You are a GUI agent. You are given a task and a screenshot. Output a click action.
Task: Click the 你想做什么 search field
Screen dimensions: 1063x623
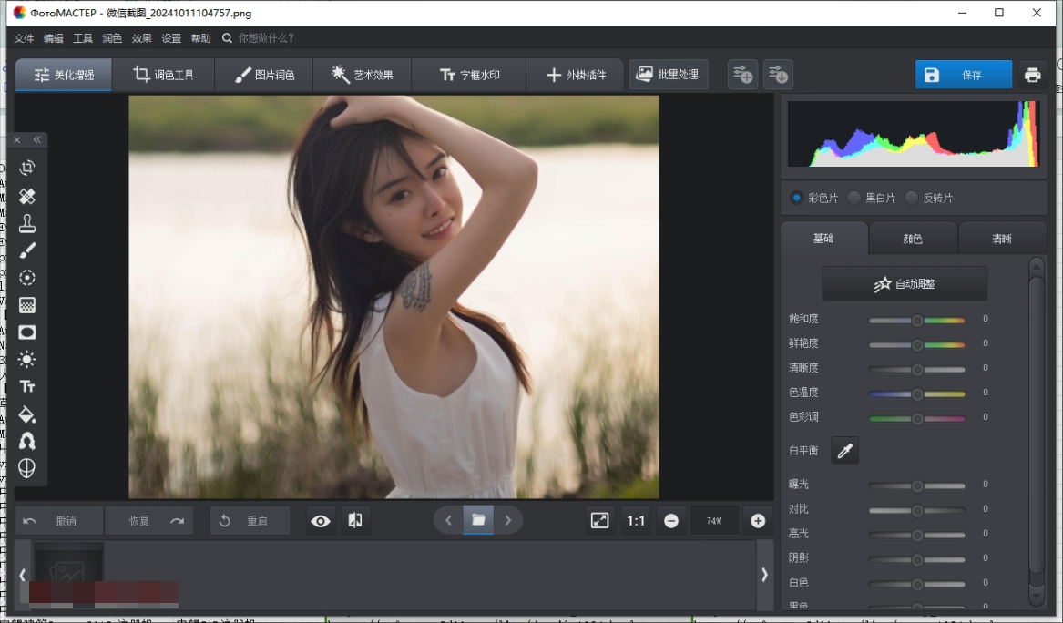pos(266,38)
